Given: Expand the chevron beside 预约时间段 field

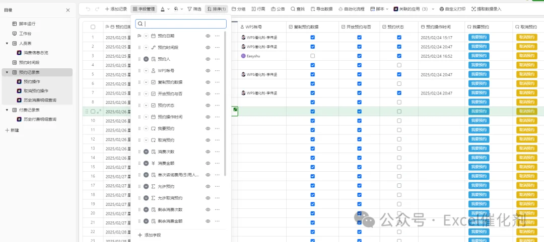Looking at the screenshot, I should pos(146,47).
